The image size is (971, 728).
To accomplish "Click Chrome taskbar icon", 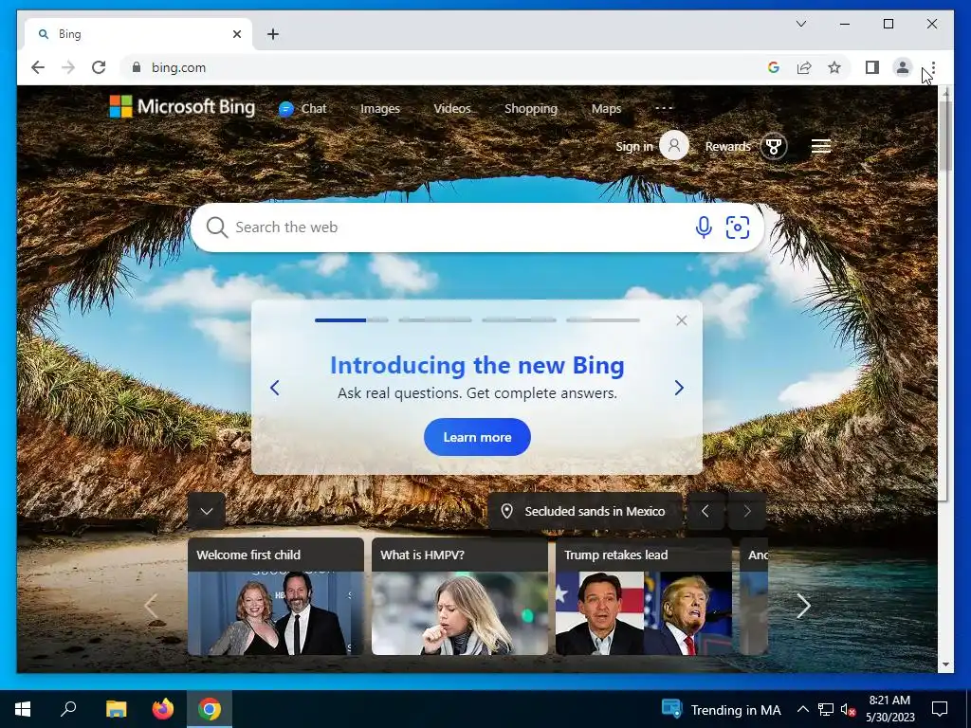I will pyautogui.click(x=210, y=709).
